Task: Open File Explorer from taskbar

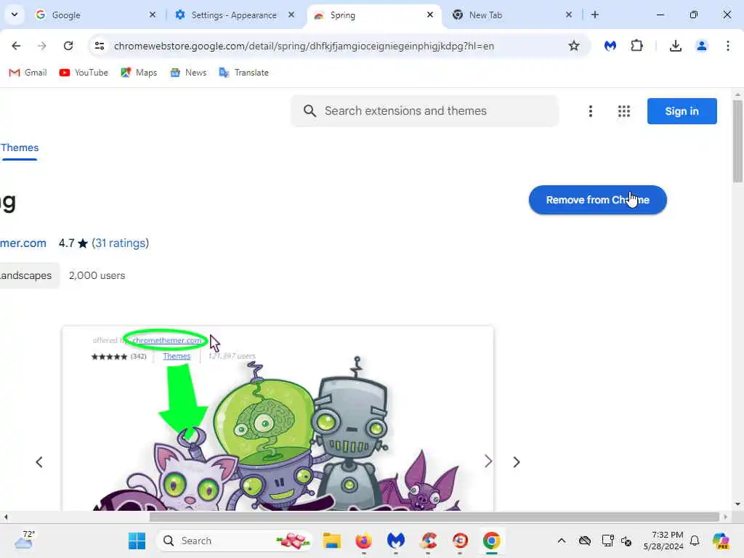Action: [331, 541]
